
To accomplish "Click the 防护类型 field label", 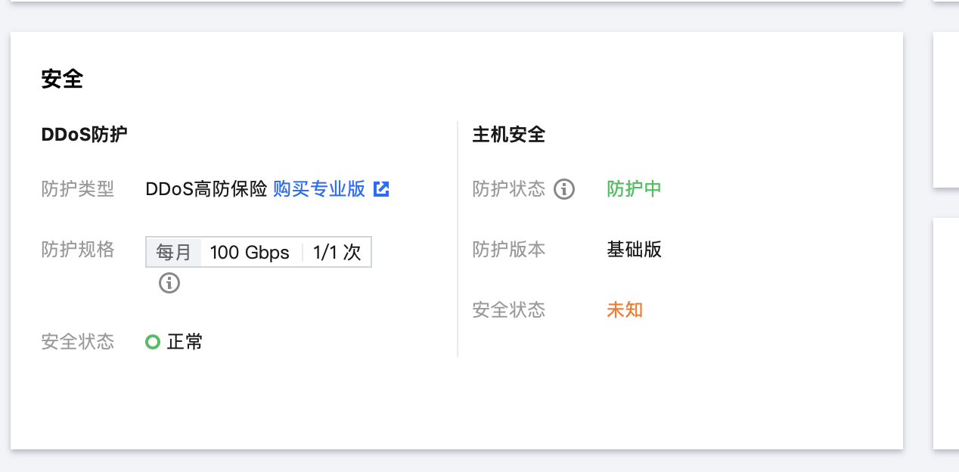I will click(77, 189).
